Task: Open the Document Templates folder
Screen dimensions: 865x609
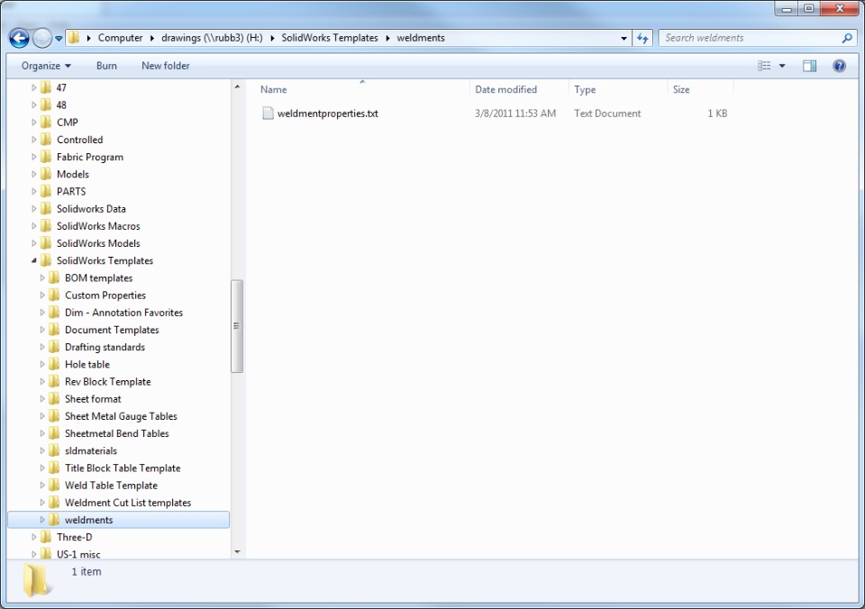Action: click(112, 330)
